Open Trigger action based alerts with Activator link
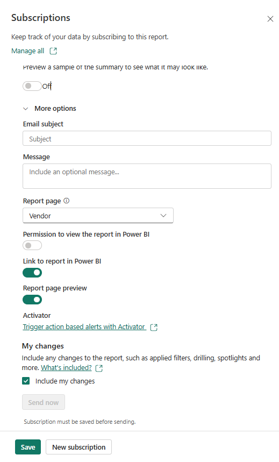Image resolution: width=279 pixels, height=462 pixels. [x=84, y=327]
